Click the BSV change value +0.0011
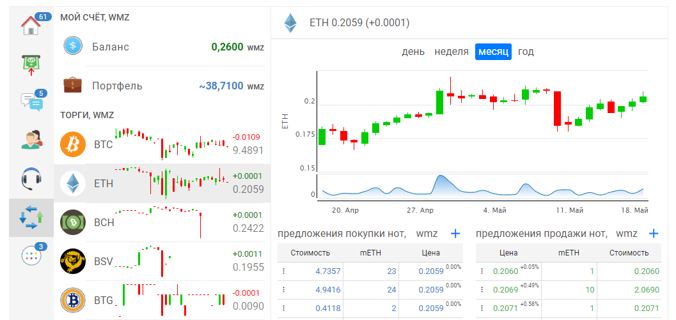Image resolution: width=676 pixels, height=320 pixels. coord(247,254)
